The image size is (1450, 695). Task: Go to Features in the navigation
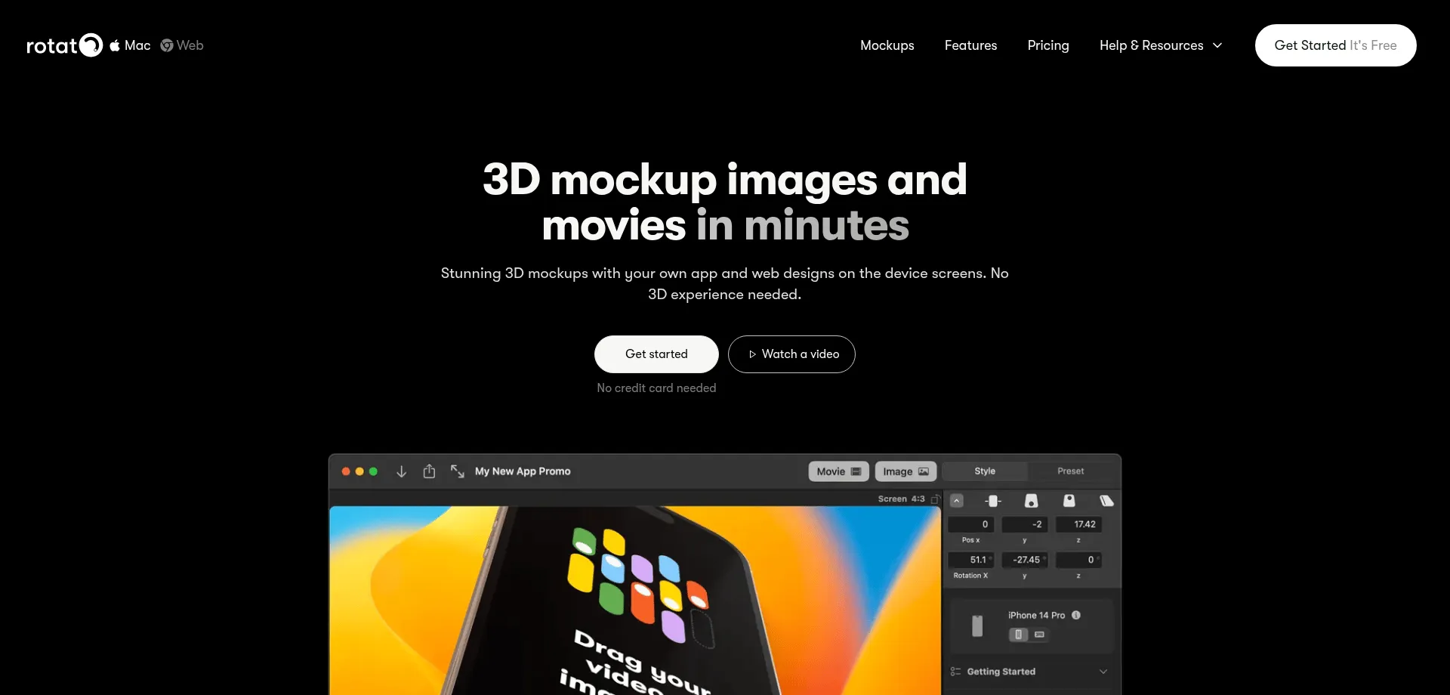(970, 45)
